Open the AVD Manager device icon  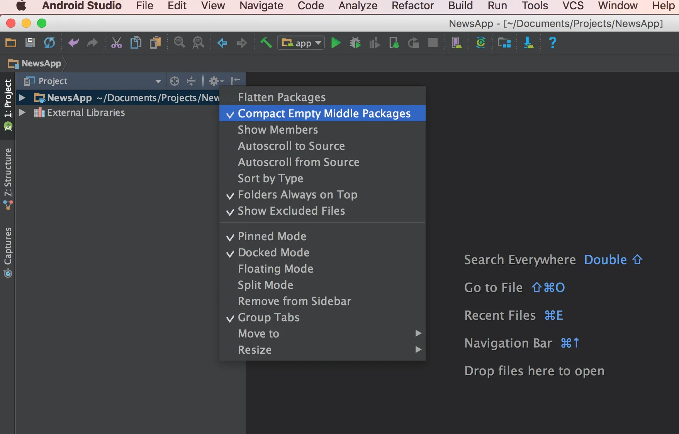457,42
